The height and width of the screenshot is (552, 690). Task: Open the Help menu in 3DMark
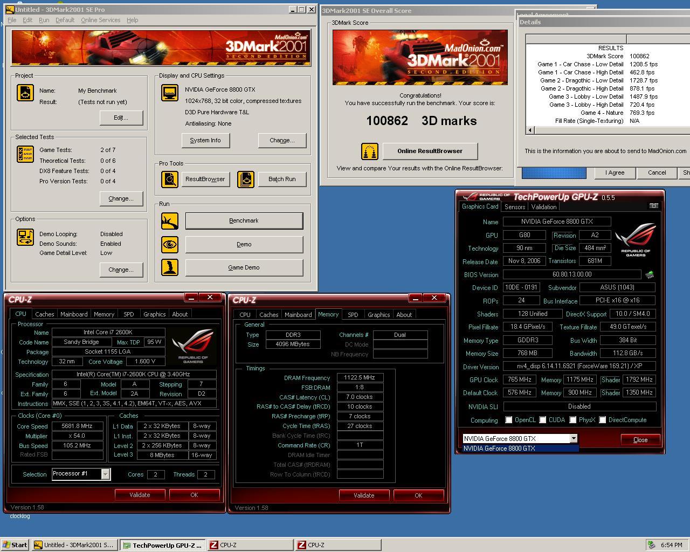[133, 20]
